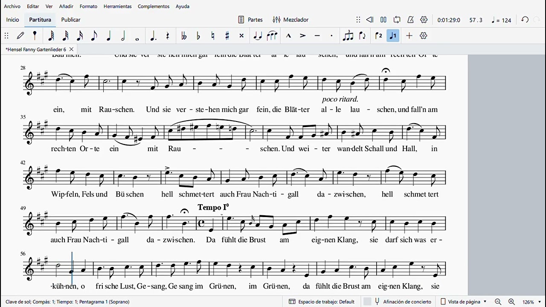This screenshot has width=546, height=307.
Task: Open the Partes dialog
Action: pyautogui.click(x=250, y=20)
